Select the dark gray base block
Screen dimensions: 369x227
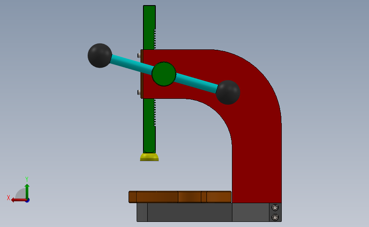[x=209, y=212]
